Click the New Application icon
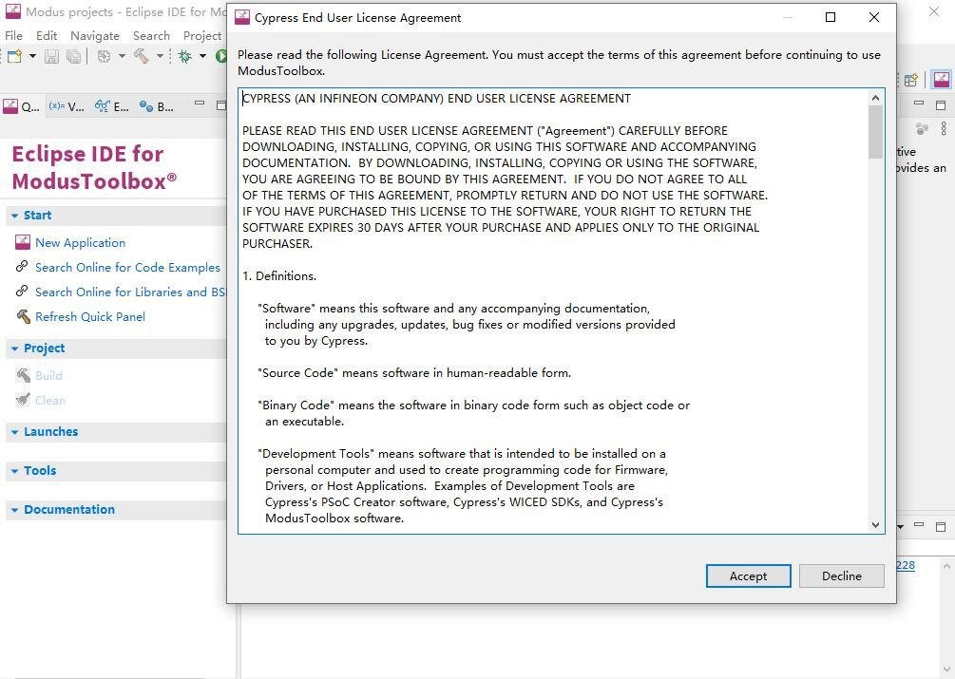Viewport: 955px width, 679px height. pos(23,242)
